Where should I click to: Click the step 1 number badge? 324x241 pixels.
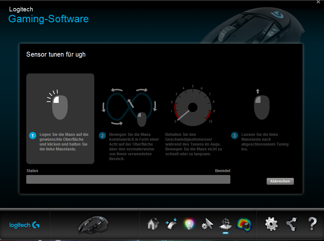pyautogui.click(x=33, y=136)
